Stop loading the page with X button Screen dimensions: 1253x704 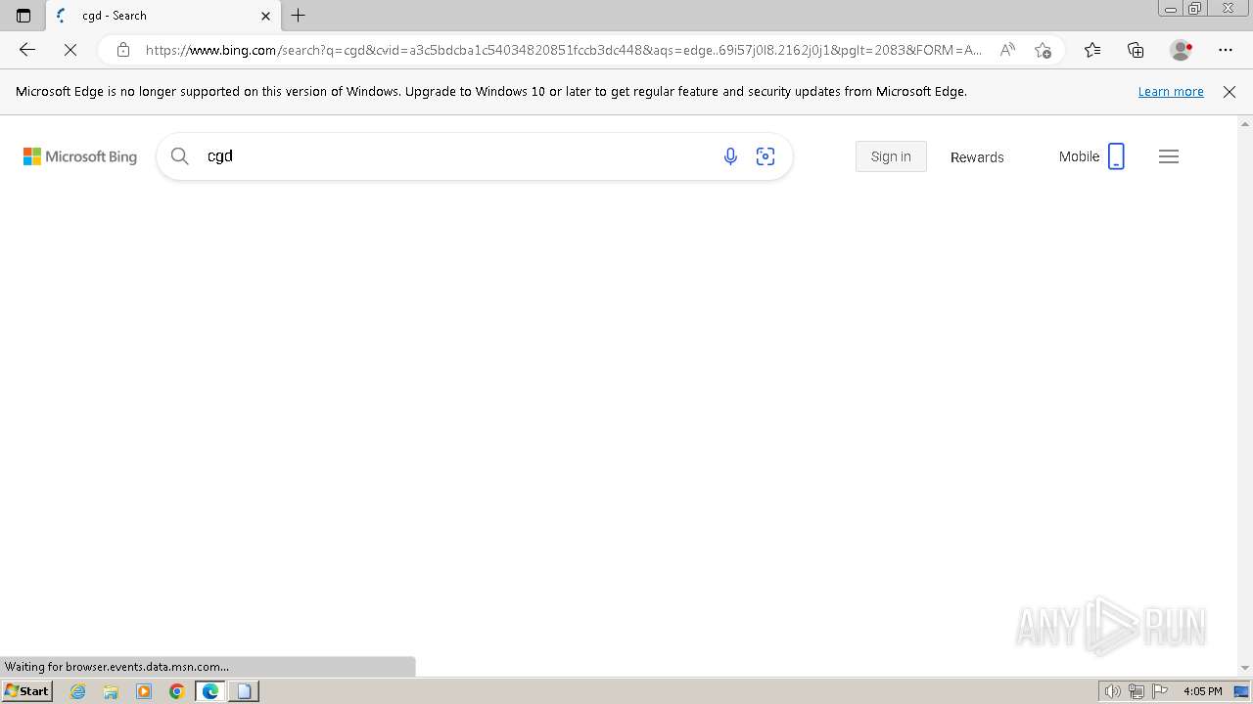tap(70, 50)
